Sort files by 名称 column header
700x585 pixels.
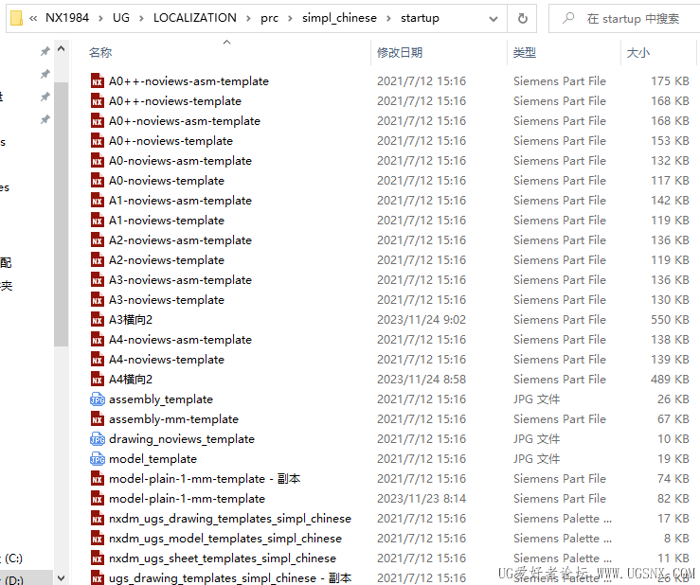(x=100, y=53)
